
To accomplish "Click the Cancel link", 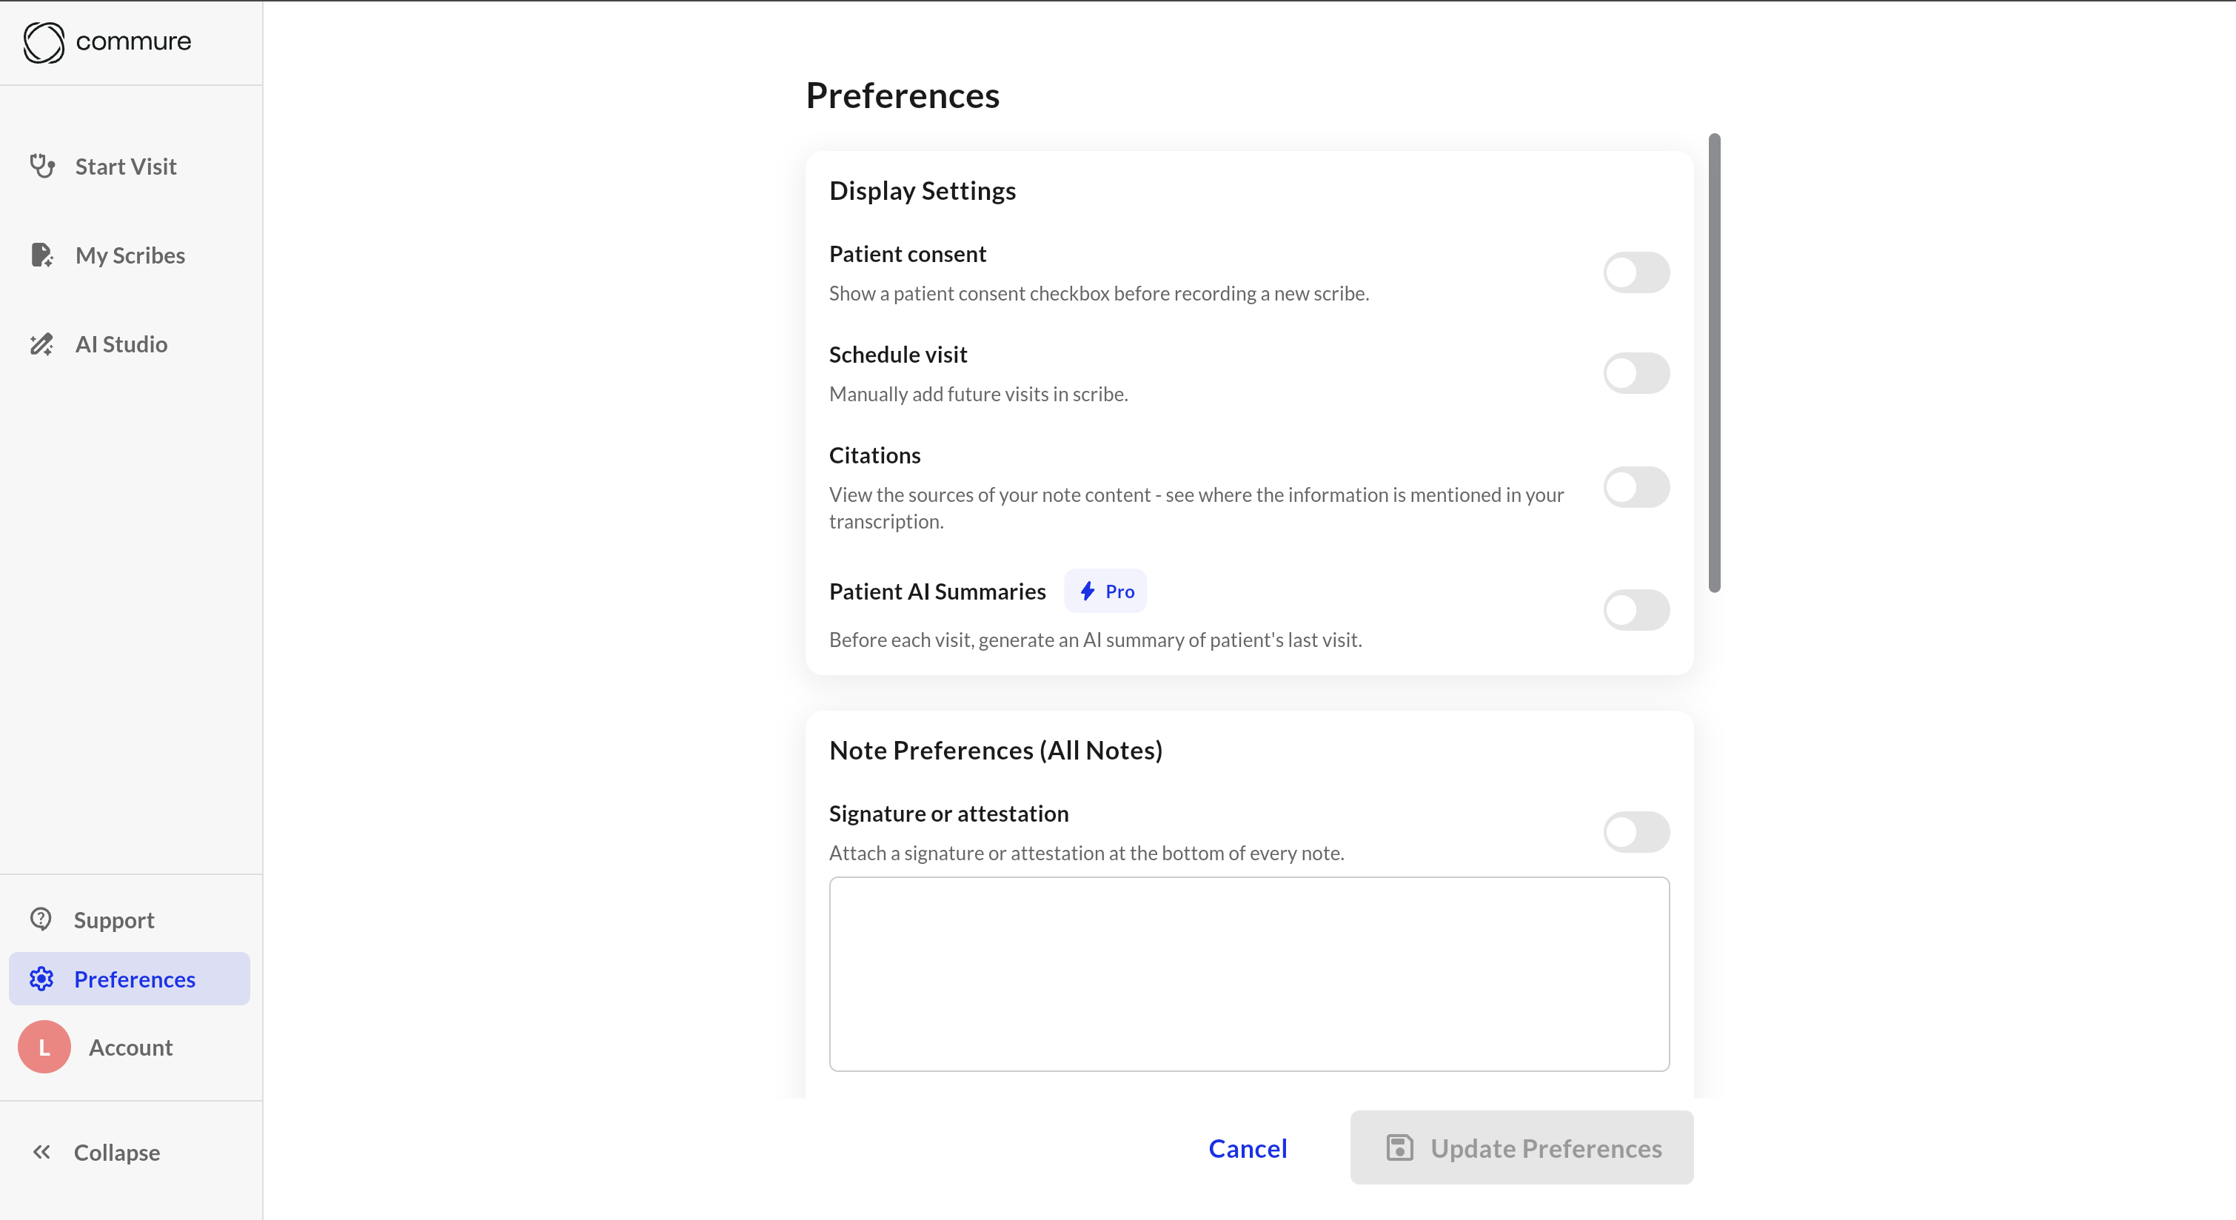I will point(1248,1148).
